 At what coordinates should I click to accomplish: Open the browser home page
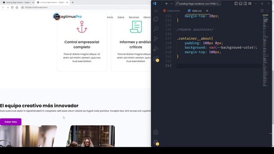(x=17, y=8)
